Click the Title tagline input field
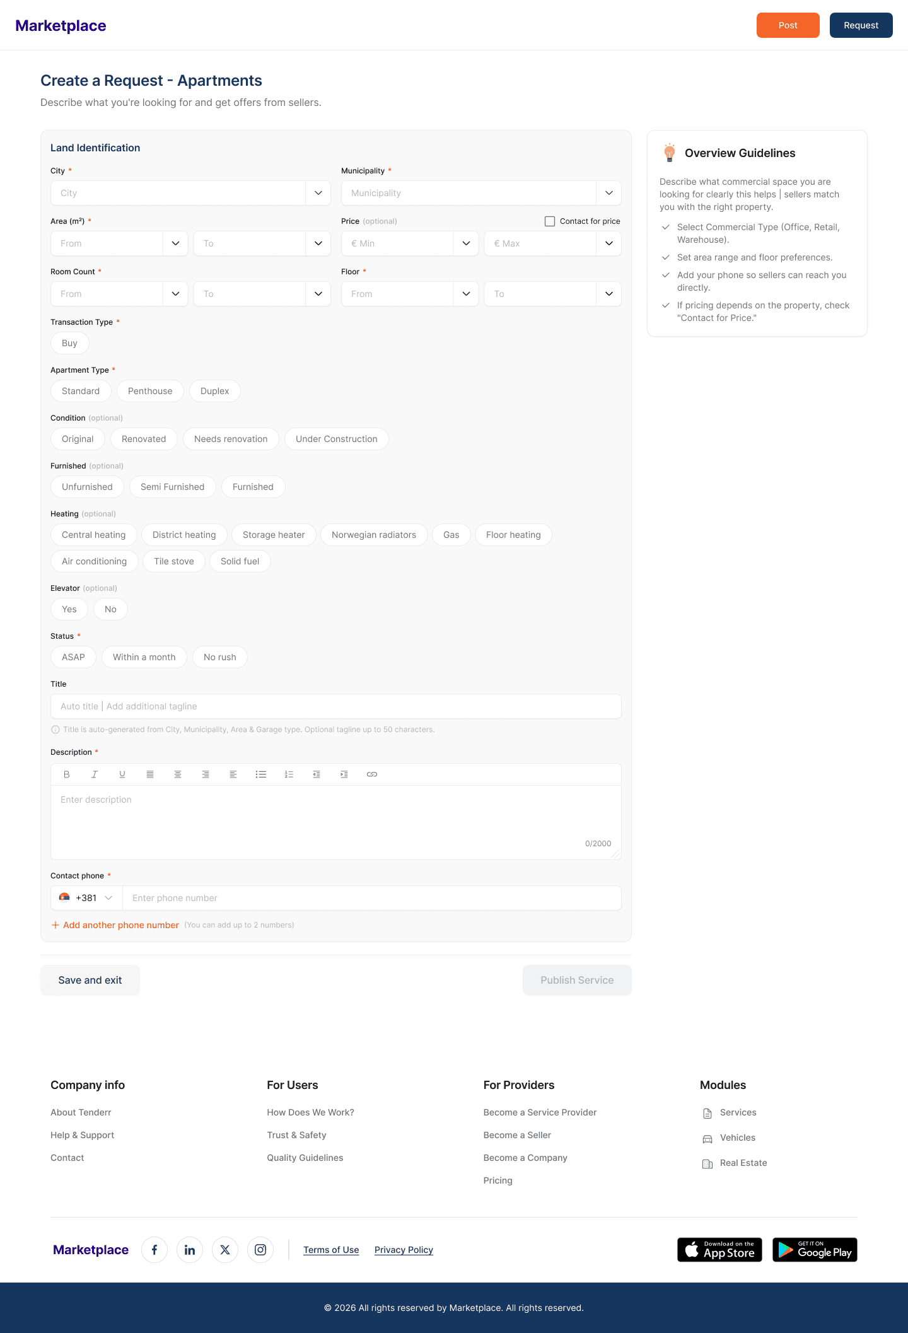This screenshot has width=908, height=1333. coord(336,706)
